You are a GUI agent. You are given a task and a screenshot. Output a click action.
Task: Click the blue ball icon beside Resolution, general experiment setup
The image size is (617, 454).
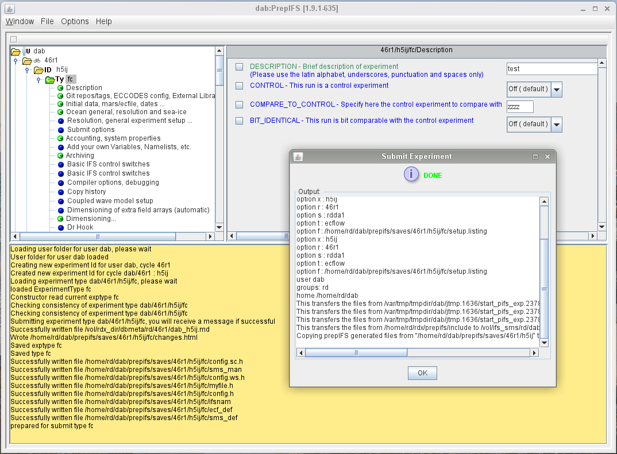point(60,121)
